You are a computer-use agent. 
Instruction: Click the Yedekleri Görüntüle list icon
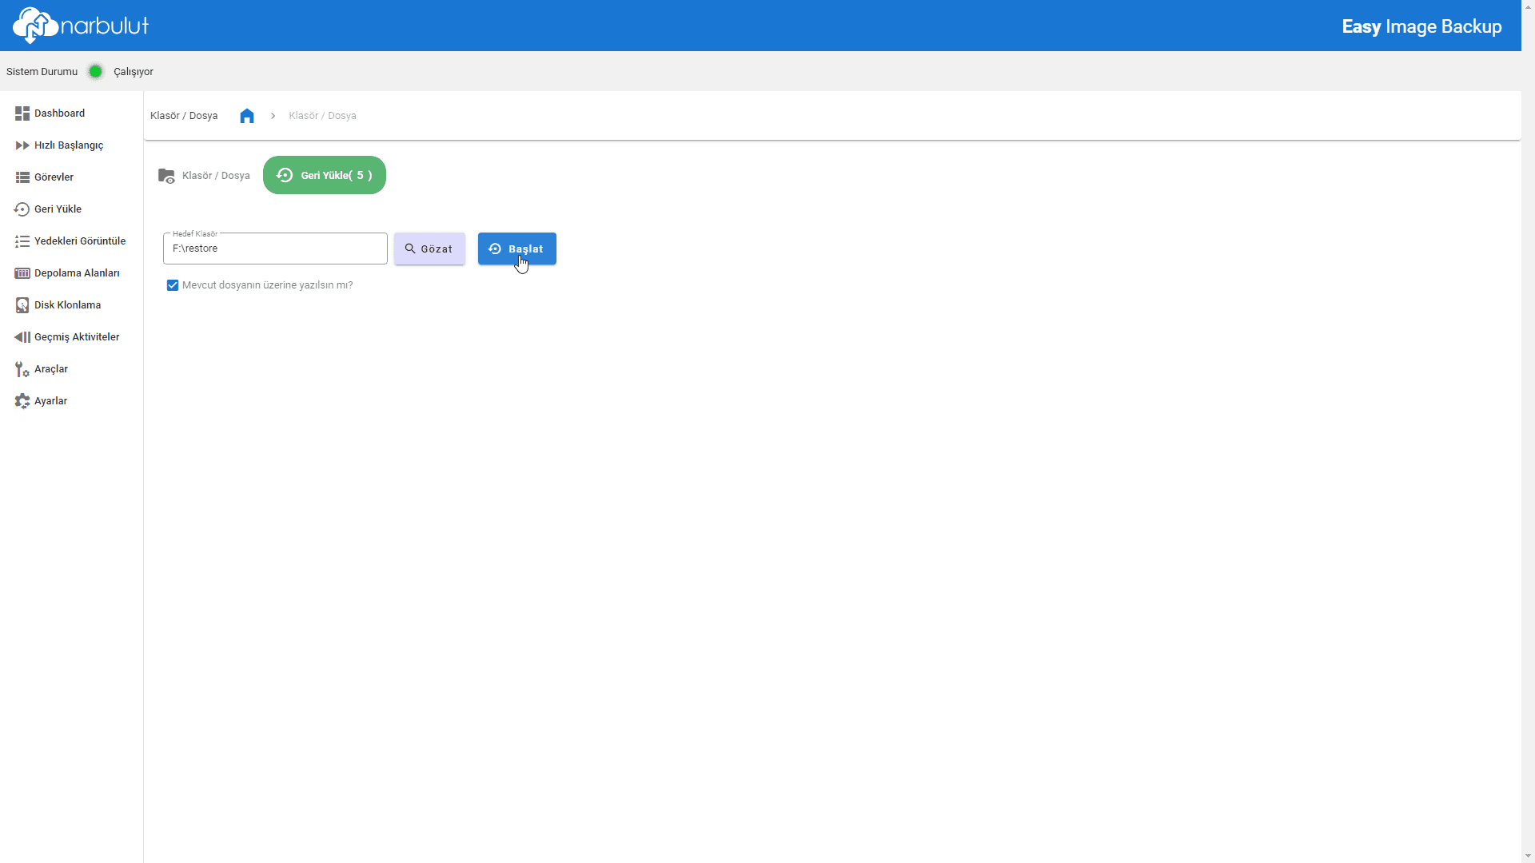click(x=22, y=241)
